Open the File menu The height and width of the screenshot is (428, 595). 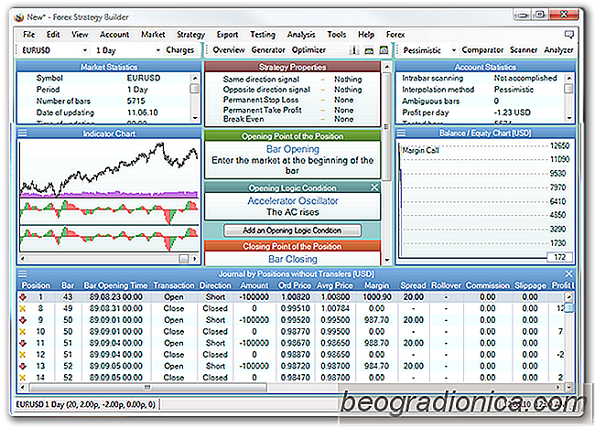click(29, 35)
